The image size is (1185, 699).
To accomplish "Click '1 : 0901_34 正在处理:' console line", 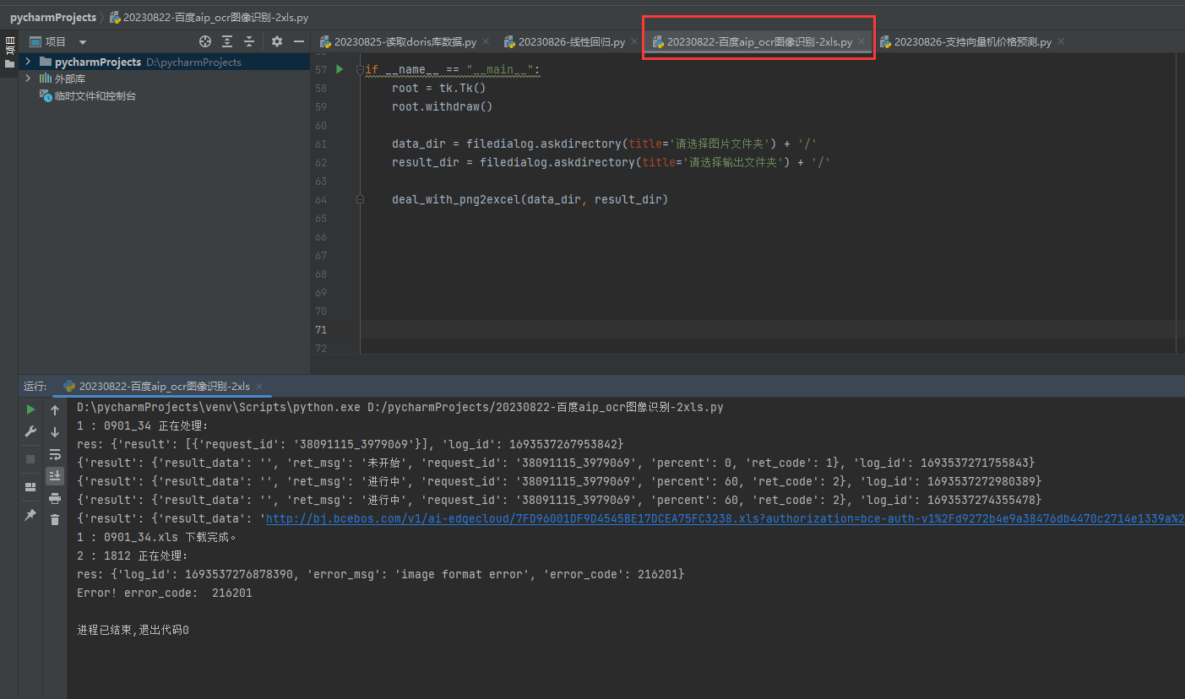I will [143, 425].
